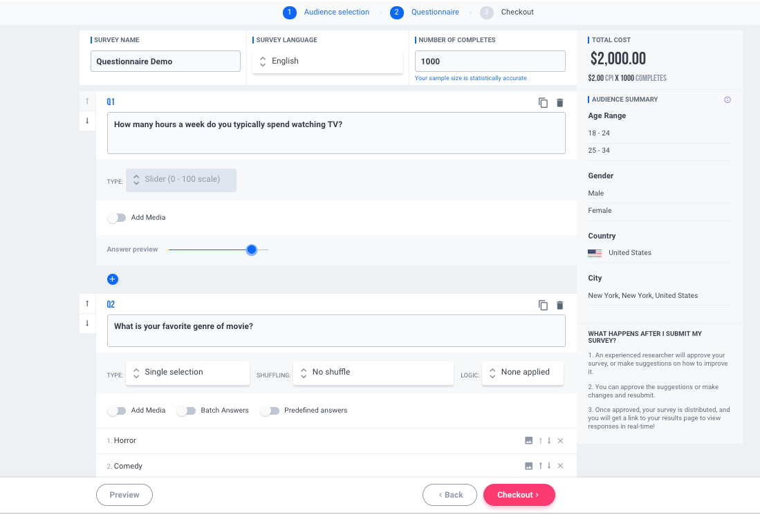Click Male in Gender summary
Screen dimensions: 760x517
596,193
